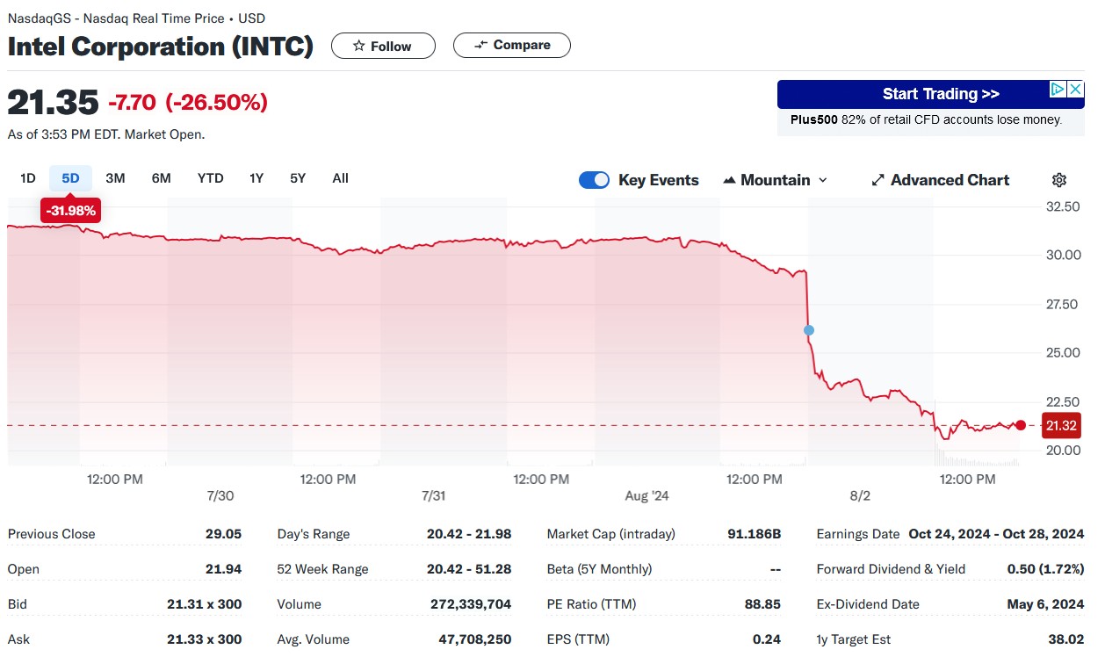Open chart settings gear icon
Image resolution: width=1105 pixels, height=664 pixels.
pyautogui.click(x=1059, y=180)
